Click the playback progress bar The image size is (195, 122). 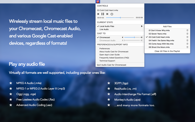pos(120,18)
